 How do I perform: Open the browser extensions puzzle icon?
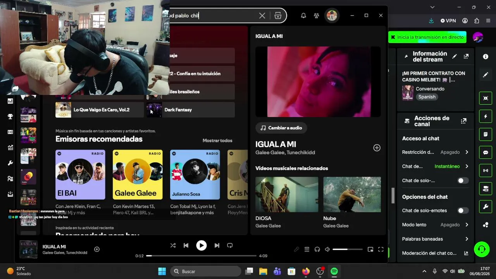(x=477, y=21)
